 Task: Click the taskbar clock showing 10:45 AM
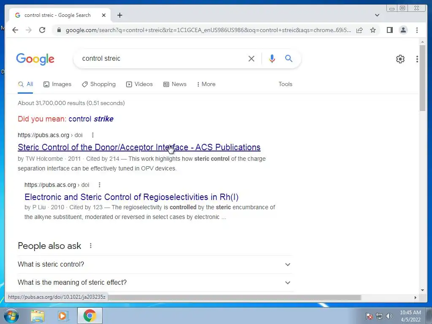[410, 316]
